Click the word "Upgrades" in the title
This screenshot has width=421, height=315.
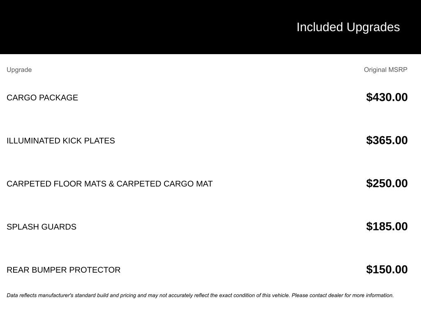pos(373,27)
